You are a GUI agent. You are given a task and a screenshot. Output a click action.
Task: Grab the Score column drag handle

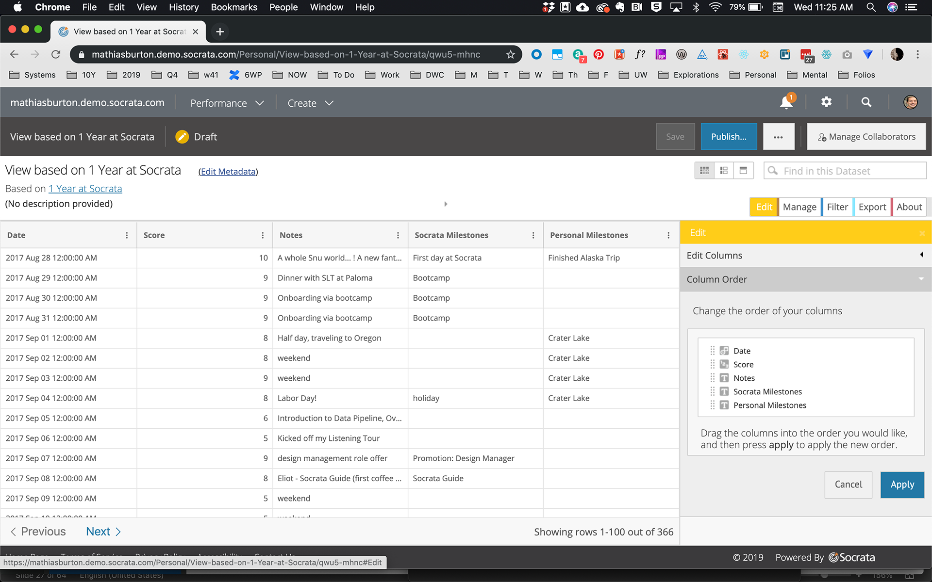tap(713, 364)
